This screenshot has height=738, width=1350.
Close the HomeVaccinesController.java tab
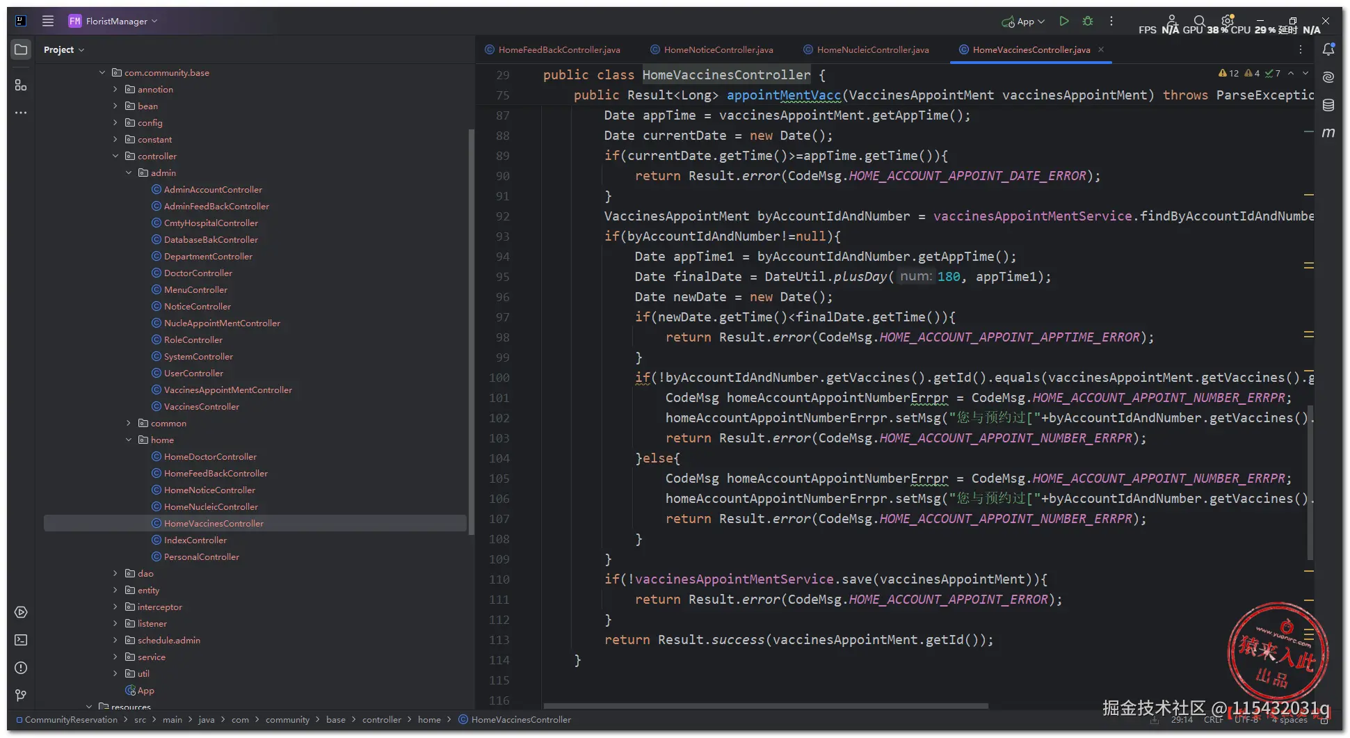point(1101,49)
